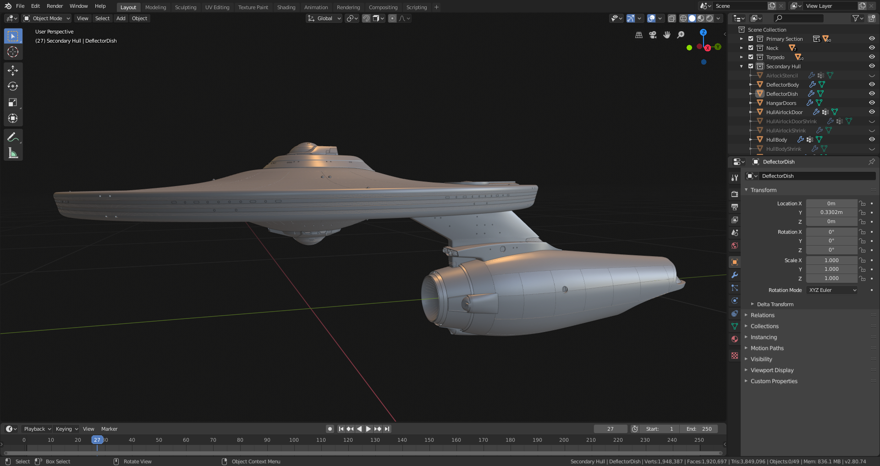
Task: Expand the Relations panel
Action: coord(762,315)
